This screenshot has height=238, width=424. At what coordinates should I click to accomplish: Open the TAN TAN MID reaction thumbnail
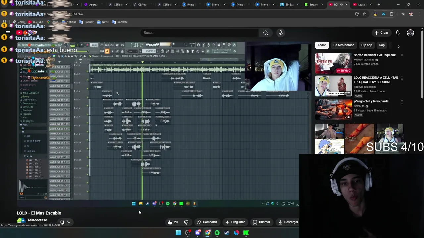point(334,86)
